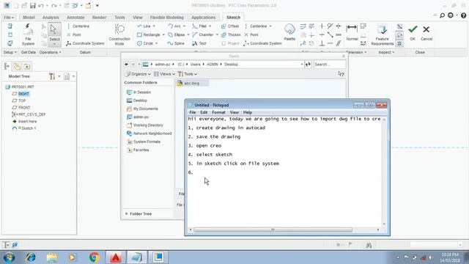Click the Normal dimension tool

[x=352, y=33]
